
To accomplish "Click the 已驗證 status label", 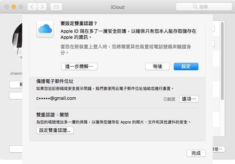I will tap(169, 99).
